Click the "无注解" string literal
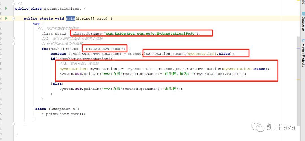 [171, 89]
